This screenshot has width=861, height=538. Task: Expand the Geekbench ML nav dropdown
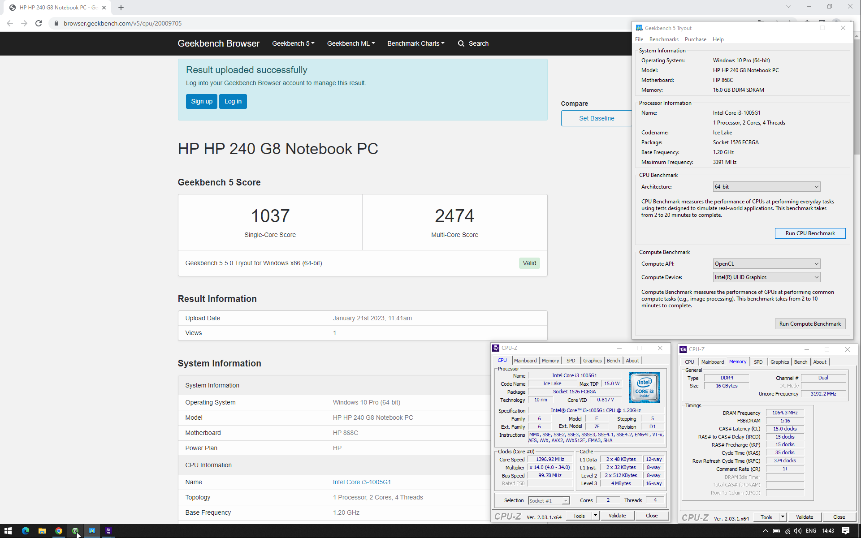coord(351,43)
